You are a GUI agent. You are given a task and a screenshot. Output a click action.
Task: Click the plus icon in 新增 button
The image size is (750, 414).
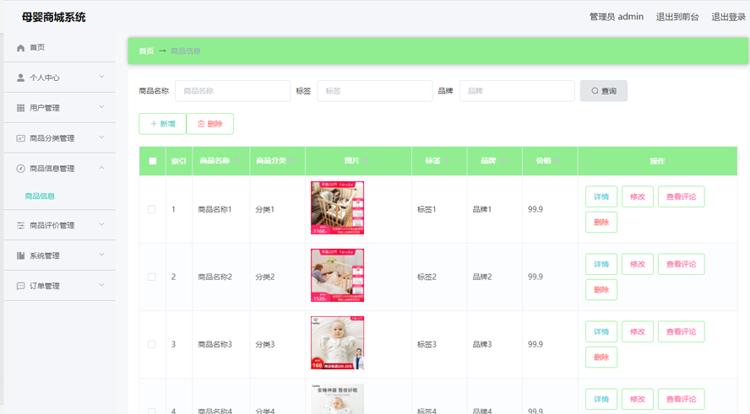pos(154,124)
